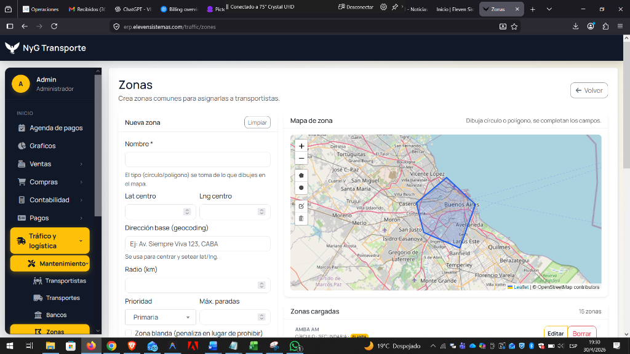Open the browser extensions icon
The height and width of the screenshot is (354, 630).
605,26
